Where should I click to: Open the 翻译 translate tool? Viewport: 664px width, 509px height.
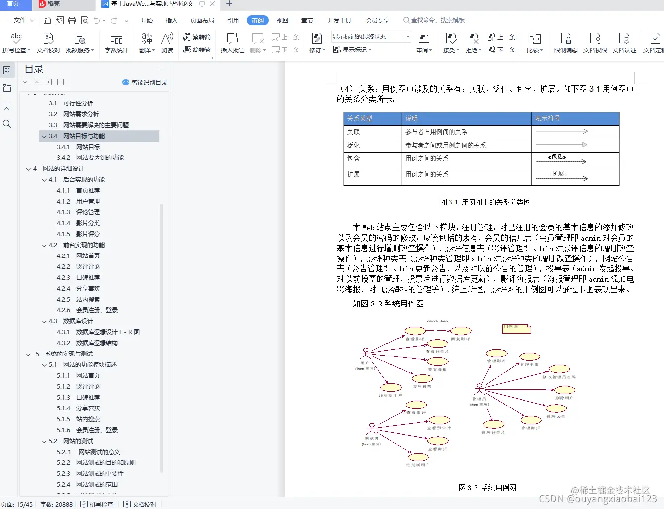[x=146, y=43]
